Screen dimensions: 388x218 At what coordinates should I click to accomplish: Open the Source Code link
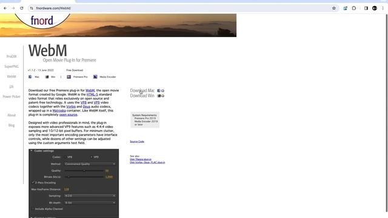(x=137, y=141)
